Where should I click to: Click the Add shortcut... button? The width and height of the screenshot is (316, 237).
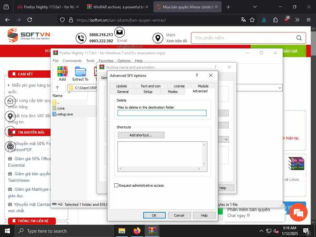(141, 135)
